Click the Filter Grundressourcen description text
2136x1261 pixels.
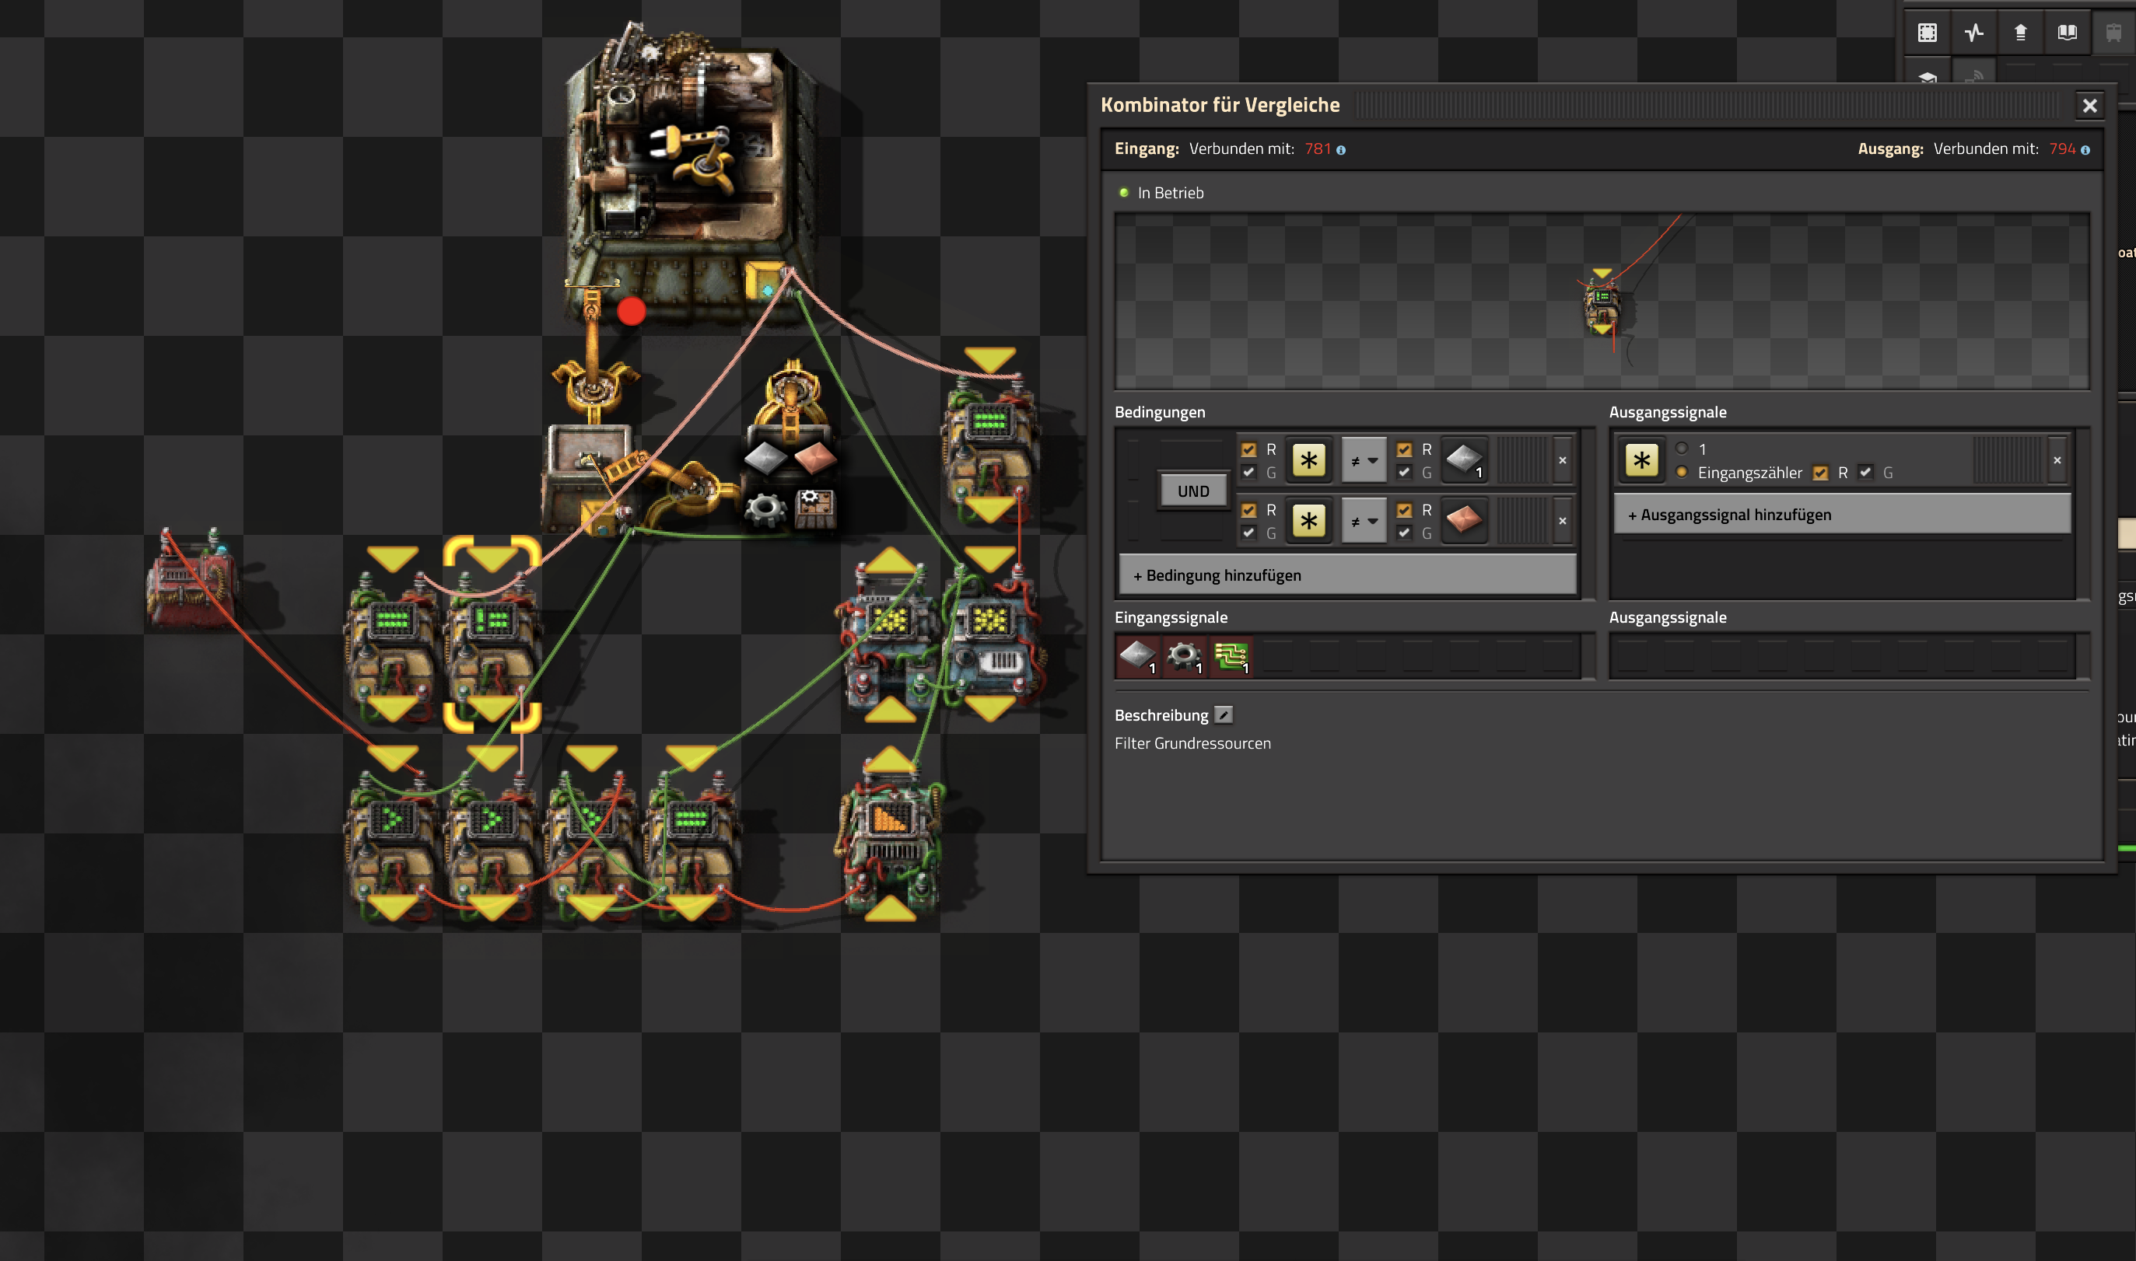point(1192,743)
